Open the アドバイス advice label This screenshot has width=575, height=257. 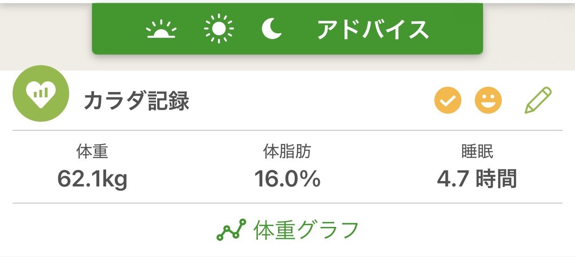(372, 30)
